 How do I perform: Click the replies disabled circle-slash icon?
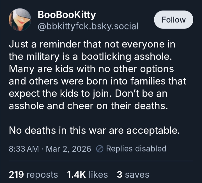(x=100, y=149)
